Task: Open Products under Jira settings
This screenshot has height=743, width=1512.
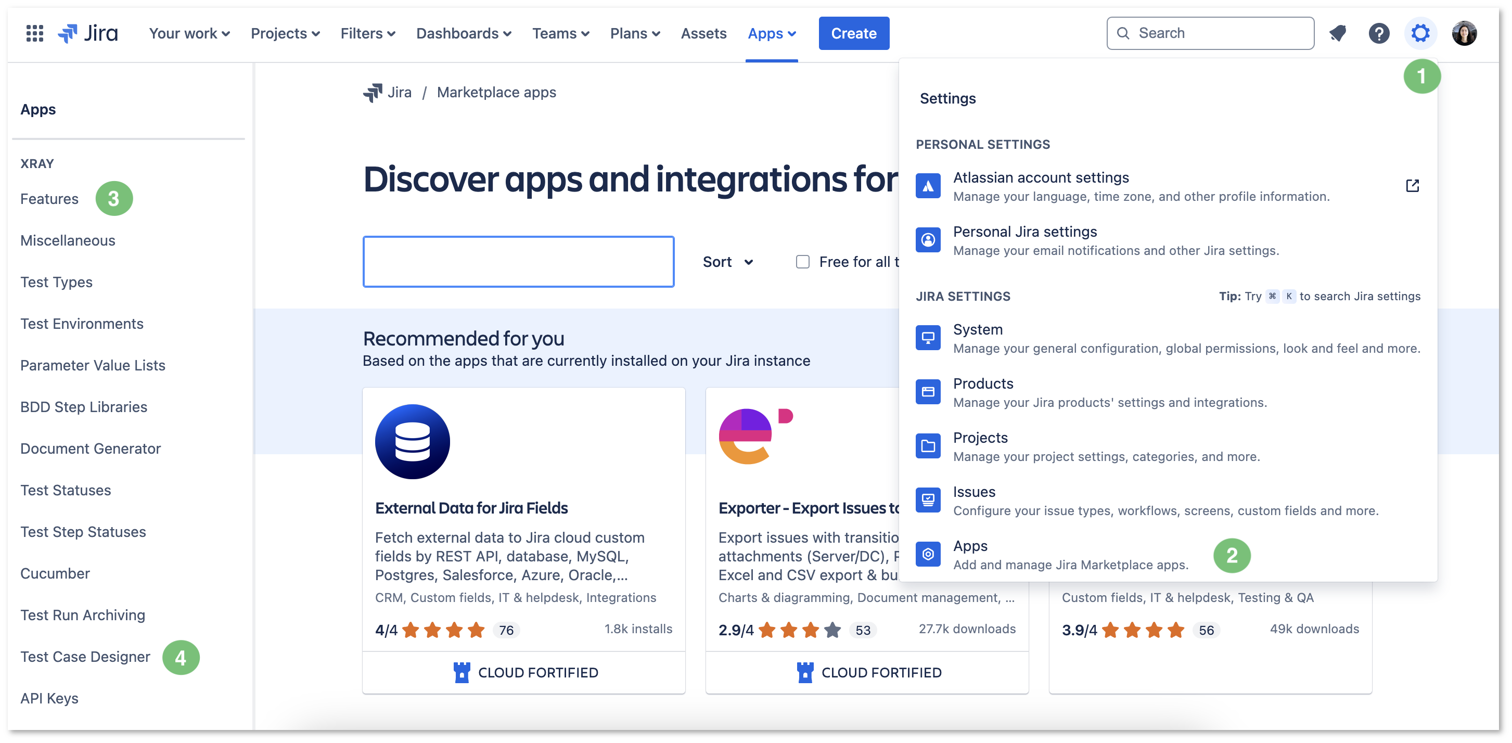Action: pos(1168,393)
